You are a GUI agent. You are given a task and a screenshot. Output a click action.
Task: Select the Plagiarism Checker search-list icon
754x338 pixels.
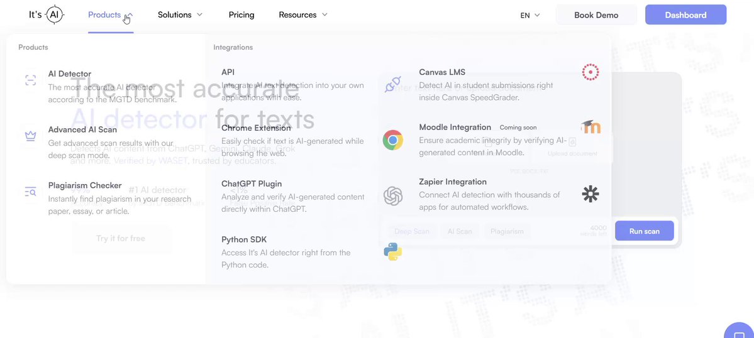tap(30, 192)
